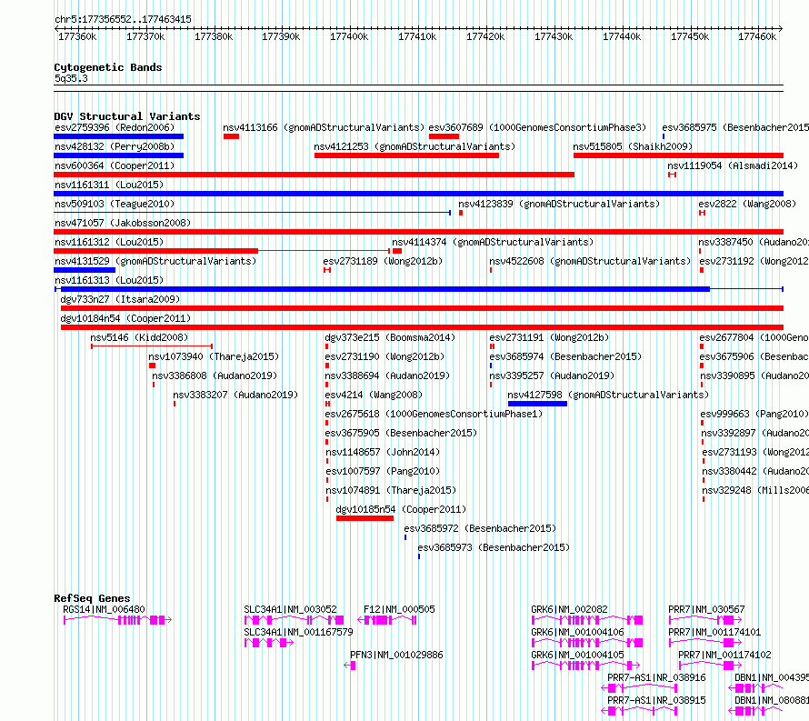The width and height of the screenshot is (809, 721).
Task: Open the nsv428132 (Perry2008b) variant
Action: coord(115,146)
